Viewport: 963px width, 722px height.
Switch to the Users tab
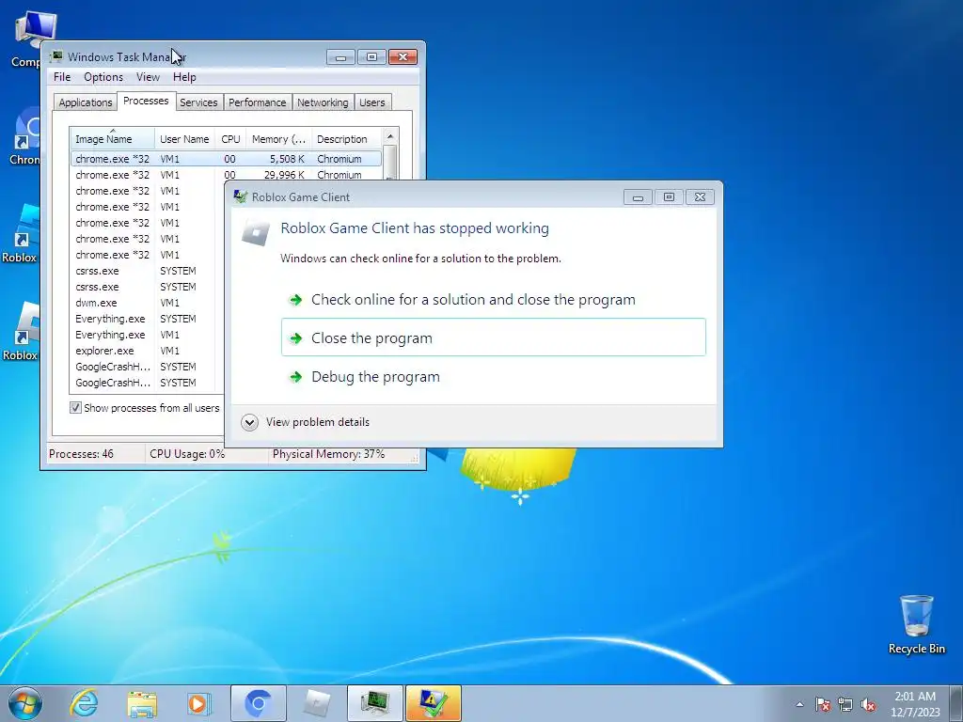[x=372, y=102]
